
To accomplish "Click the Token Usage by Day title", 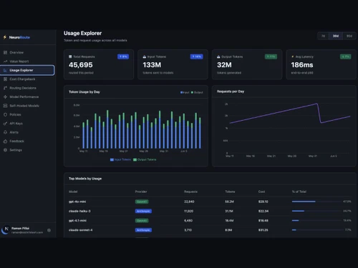I will [x=84, y=92].
